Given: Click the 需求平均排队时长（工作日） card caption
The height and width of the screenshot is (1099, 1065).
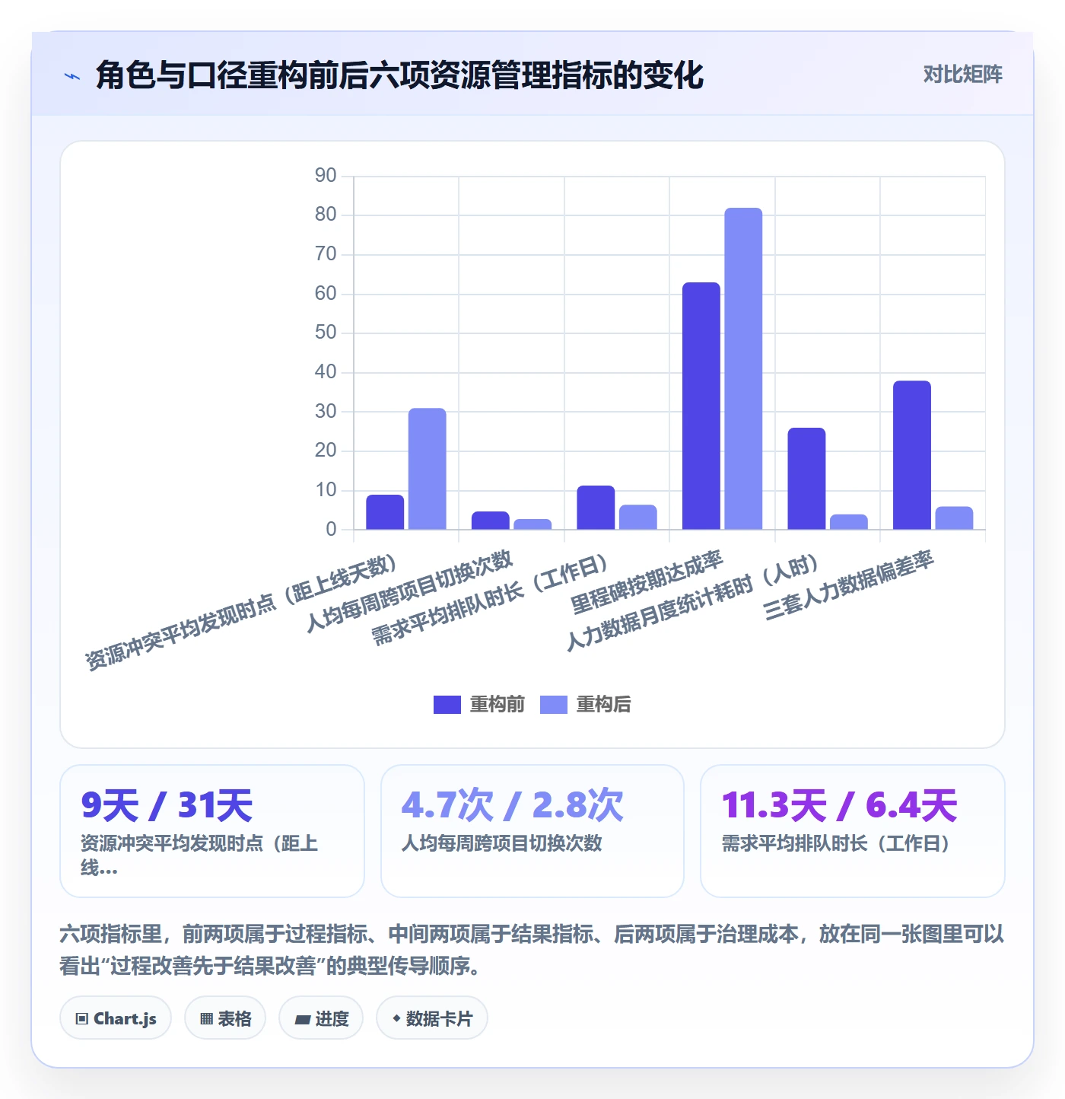Looking at the screenshot, I should [x=836, y=843].
